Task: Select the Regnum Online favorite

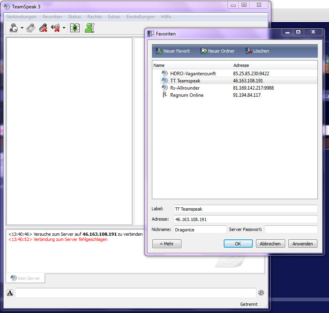Action: [187, 95]
